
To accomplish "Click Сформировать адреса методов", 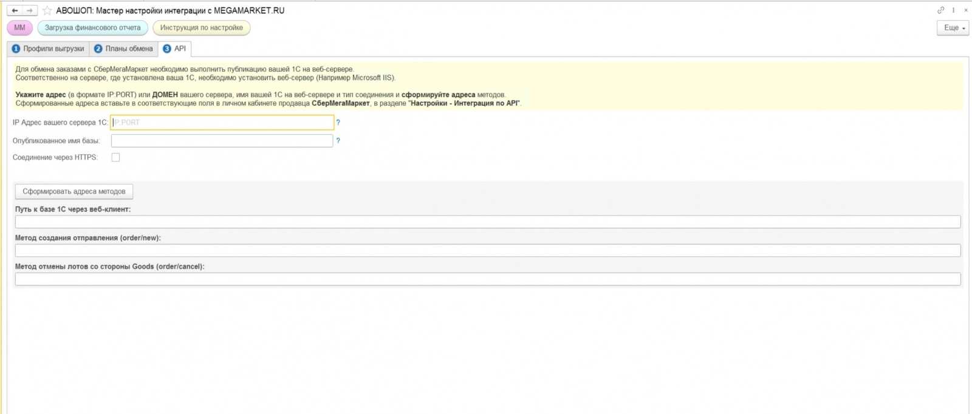I will [x=74, y=192].
